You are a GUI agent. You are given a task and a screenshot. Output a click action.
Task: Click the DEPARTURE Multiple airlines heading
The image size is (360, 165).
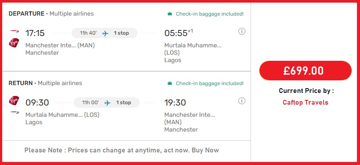[51, 14]
